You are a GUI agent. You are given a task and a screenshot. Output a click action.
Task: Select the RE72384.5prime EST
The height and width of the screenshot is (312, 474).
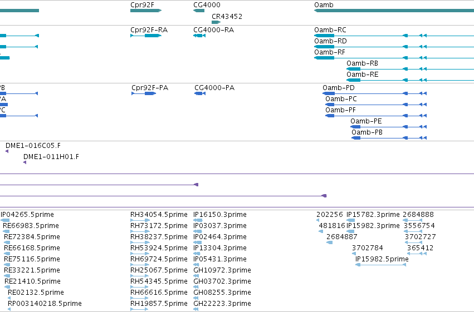tap(7, 242)
